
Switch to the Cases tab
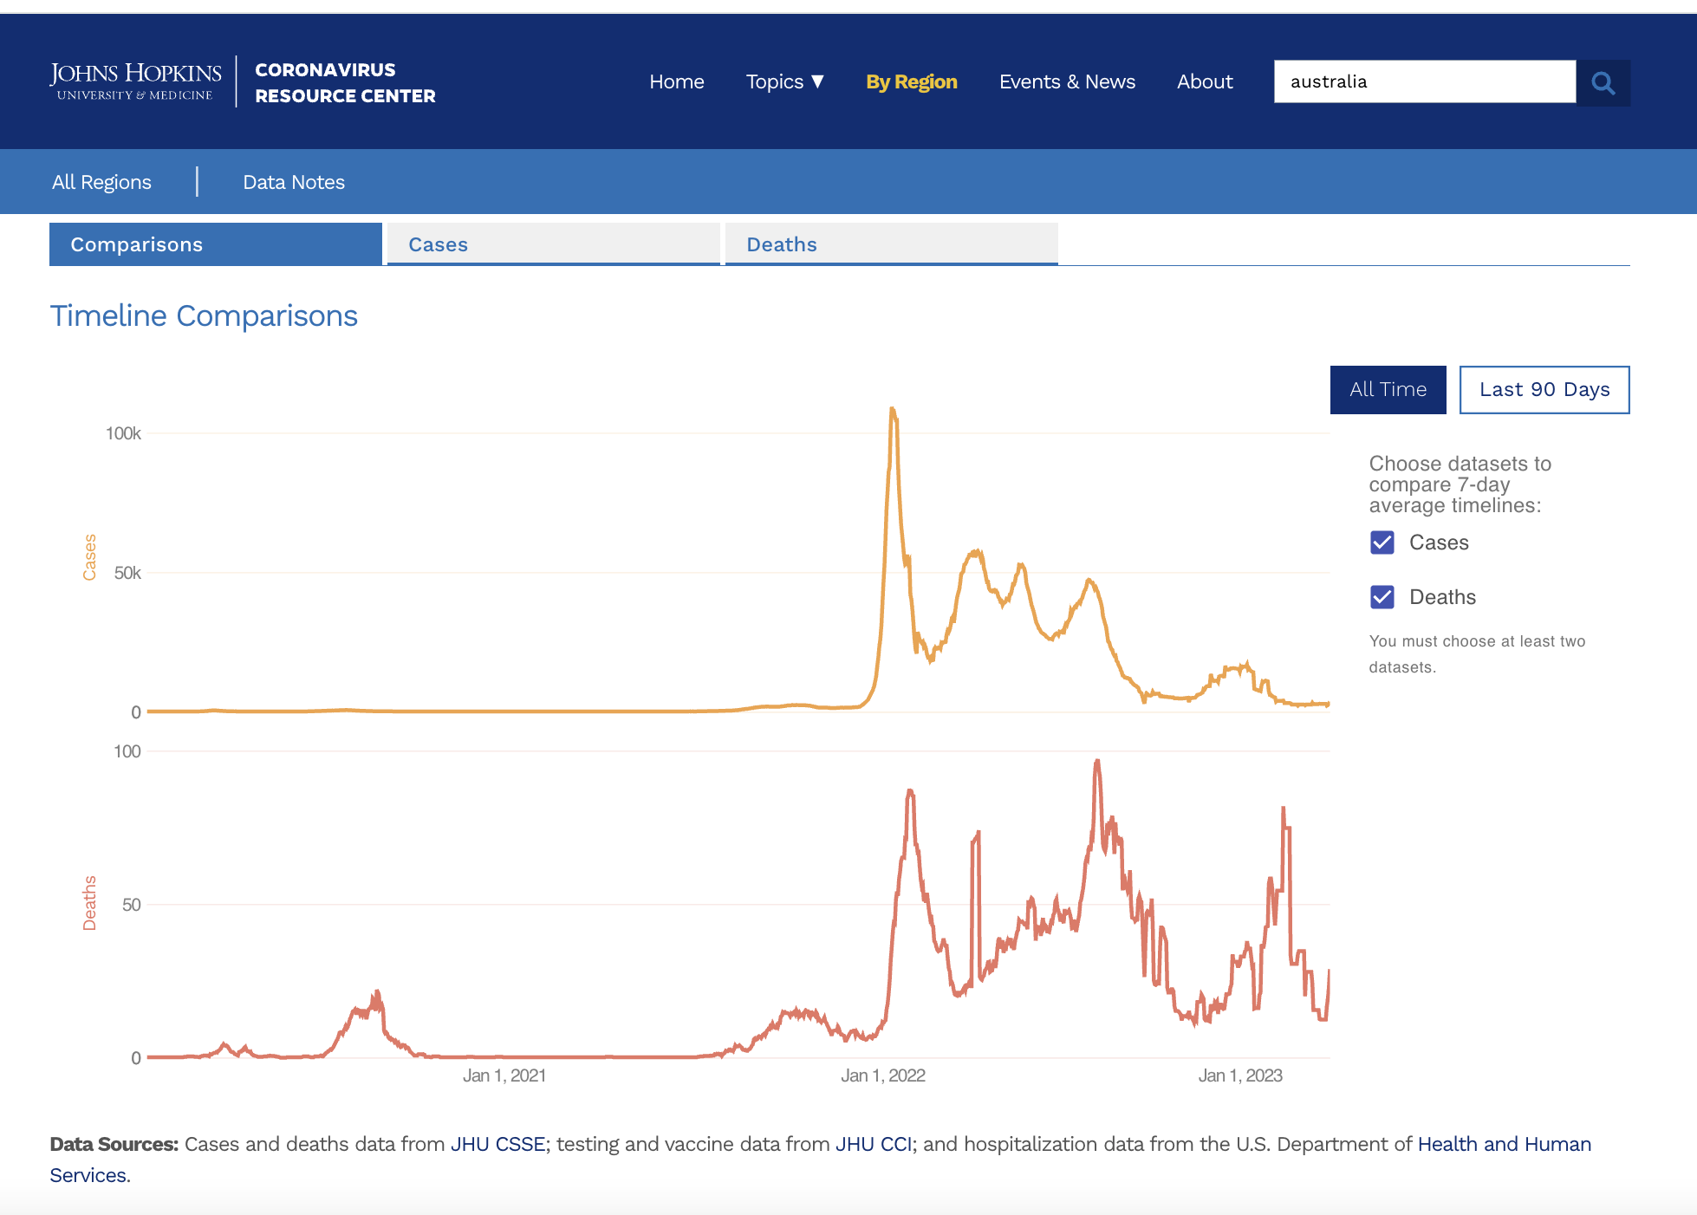pyautogui.click(x=553, y=244)
